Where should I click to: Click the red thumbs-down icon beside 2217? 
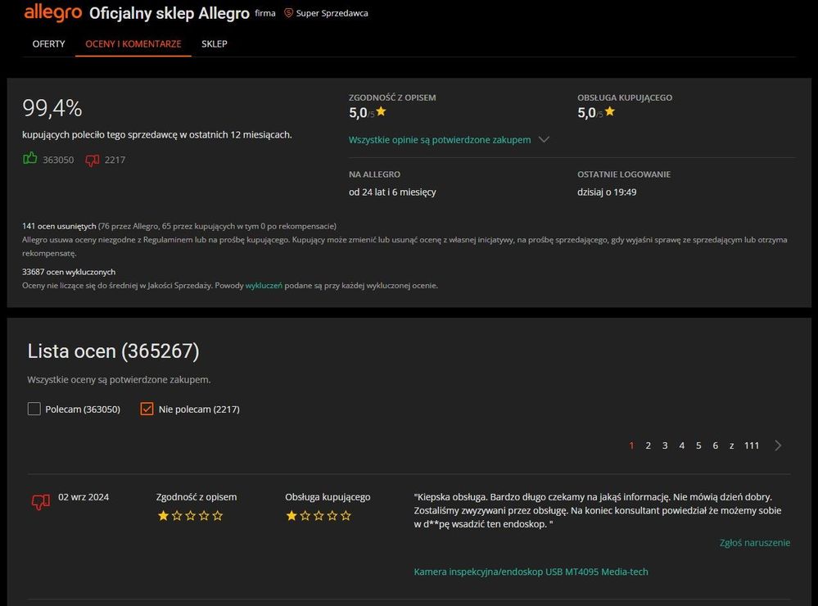(93, 161)
